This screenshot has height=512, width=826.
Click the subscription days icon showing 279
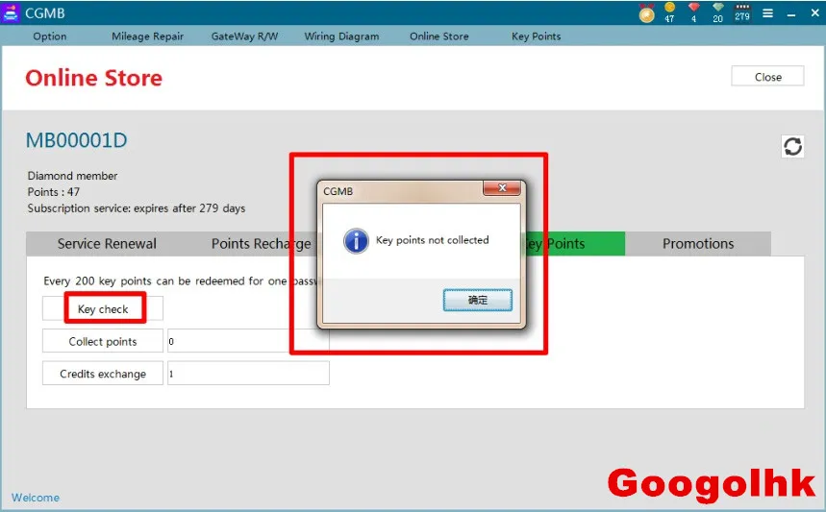pos(742,12)
